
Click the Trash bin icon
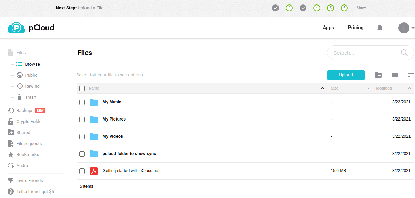[x=19, y=97]
